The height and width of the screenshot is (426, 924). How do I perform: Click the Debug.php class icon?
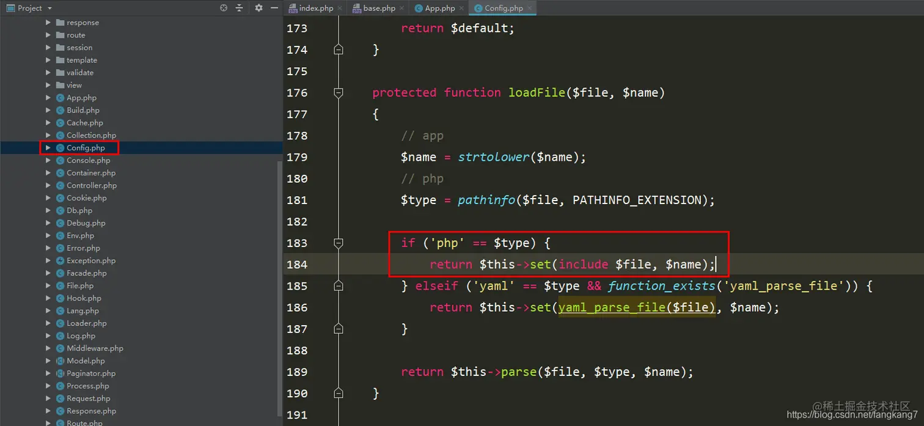click(60, 223)
